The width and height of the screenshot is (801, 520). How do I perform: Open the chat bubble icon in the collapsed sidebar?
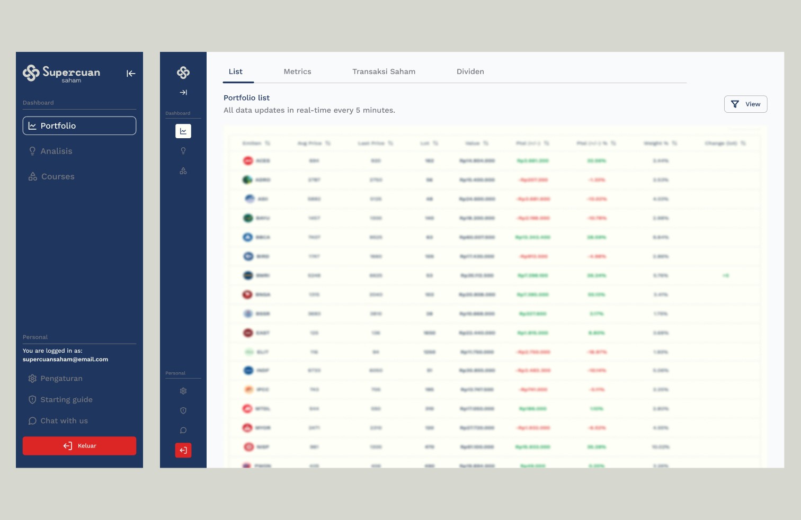183,431
